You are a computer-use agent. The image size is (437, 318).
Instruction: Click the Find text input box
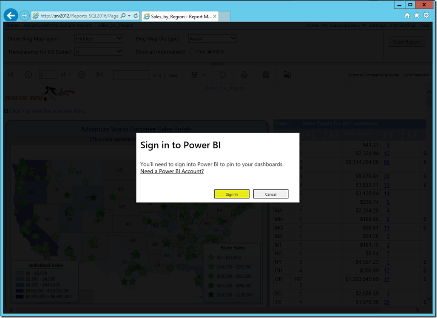[x=131, y=75]
